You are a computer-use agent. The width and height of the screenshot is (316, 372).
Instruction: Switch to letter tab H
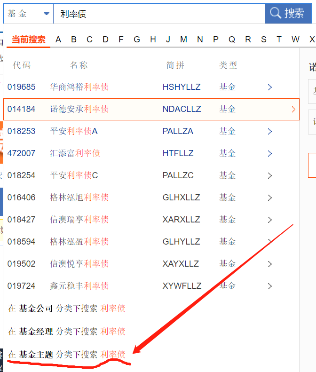[x=153, y=40]
